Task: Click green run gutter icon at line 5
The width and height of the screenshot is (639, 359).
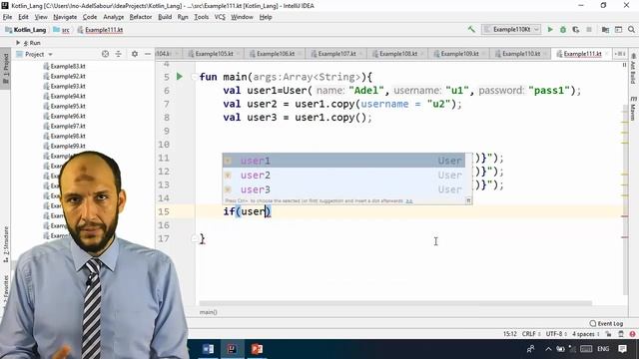Action: point(180,77)
